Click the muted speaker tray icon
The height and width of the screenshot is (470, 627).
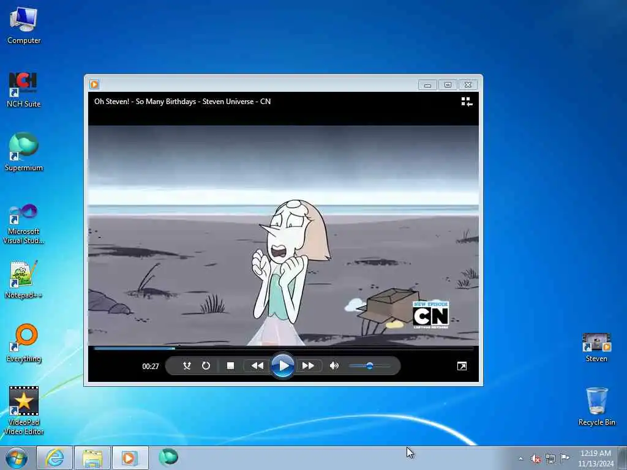[536, 458]
